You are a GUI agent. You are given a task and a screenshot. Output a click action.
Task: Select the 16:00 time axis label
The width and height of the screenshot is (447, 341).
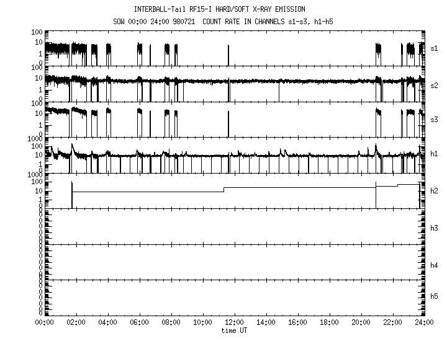(x=298, y=323)
